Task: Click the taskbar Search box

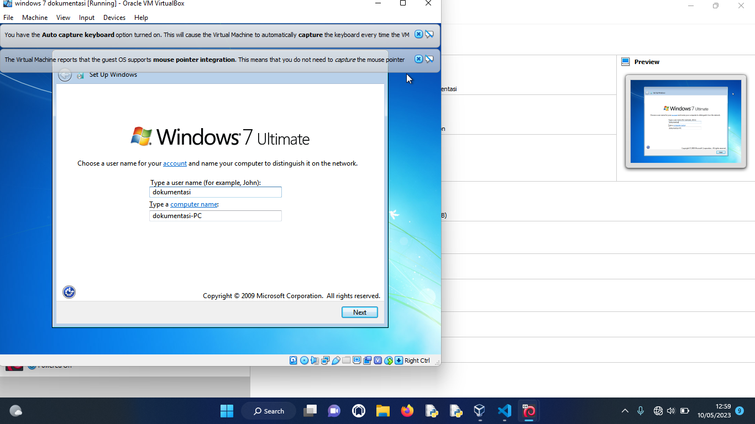Action: pyautogui.click(x=269, y=411)
